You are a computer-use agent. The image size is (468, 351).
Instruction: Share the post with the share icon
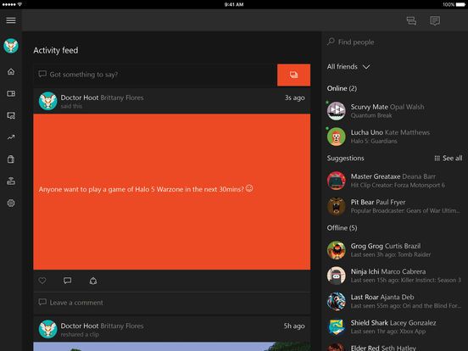point(93,281)
